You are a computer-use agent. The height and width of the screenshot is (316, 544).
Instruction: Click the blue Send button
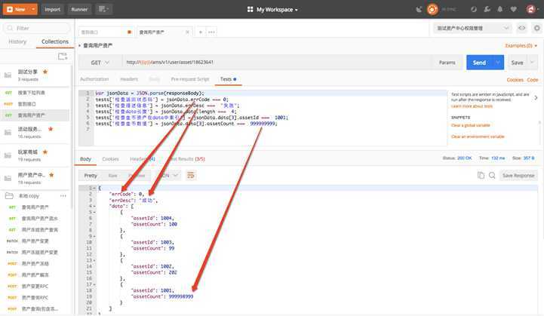[x=479, y=63]
